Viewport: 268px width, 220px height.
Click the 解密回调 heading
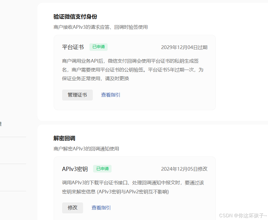click(64, 138)
